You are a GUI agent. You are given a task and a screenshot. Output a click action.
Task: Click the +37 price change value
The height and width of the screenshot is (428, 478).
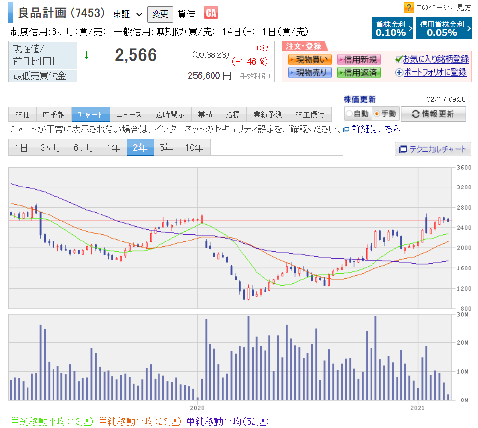coord(262,48)
